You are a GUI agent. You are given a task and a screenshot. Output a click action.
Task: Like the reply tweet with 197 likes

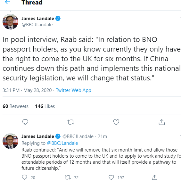(111, 177)
